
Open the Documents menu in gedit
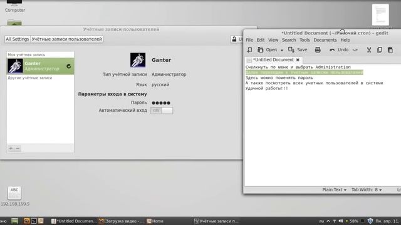[325, 40]
